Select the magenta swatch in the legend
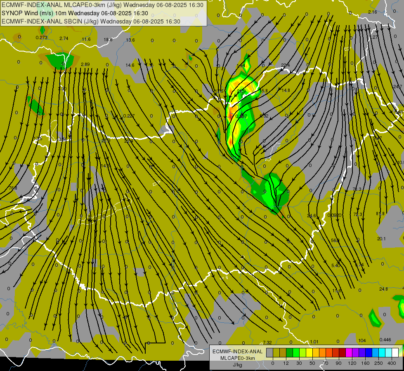This screenshot has height=371, width=404. (x=349, y=352)
